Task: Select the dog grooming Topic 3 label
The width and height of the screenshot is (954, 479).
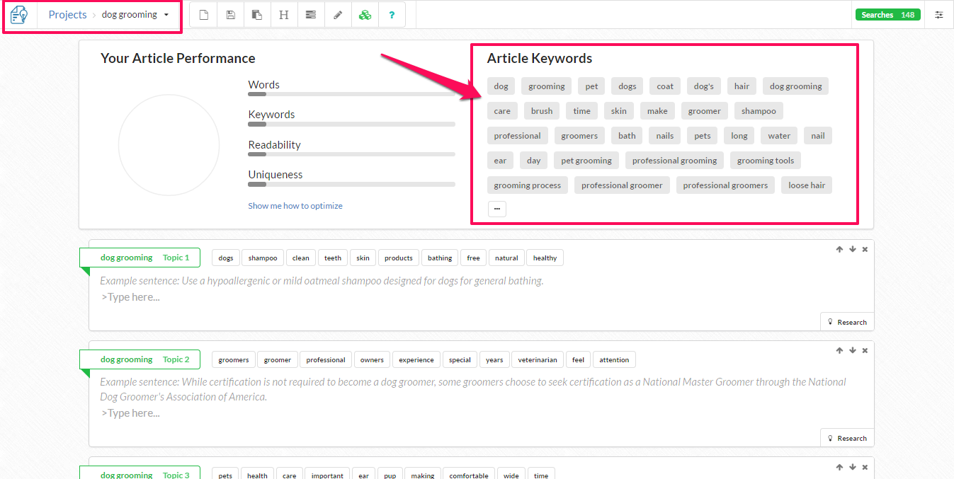Action: [140, 473]
